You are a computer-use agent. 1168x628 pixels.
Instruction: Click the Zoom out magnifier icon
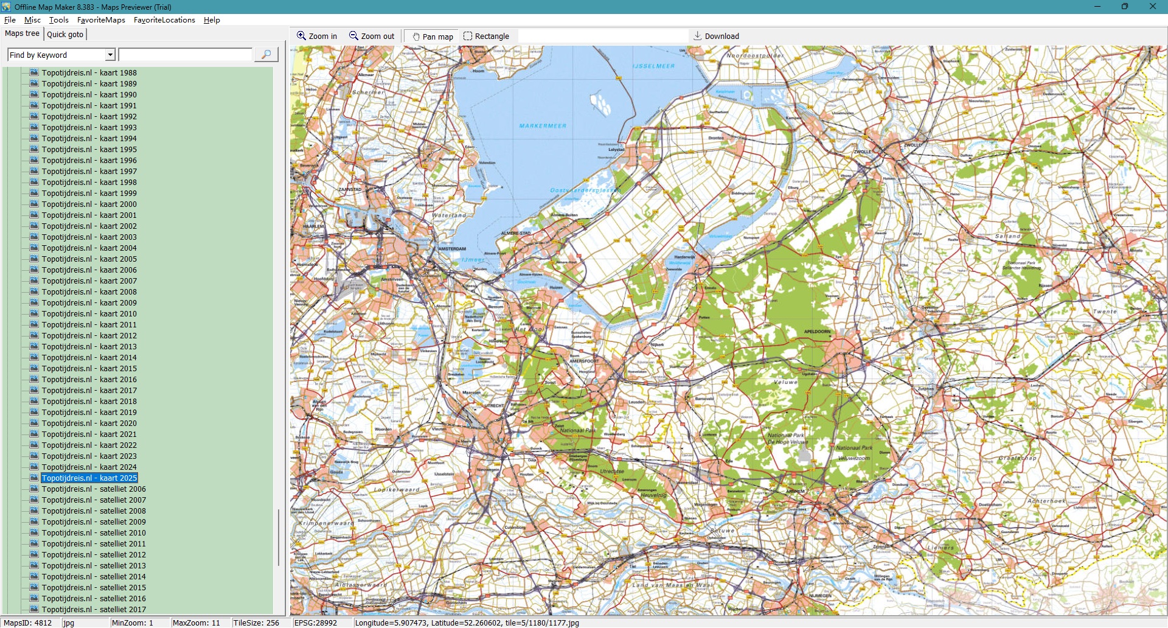353,36
